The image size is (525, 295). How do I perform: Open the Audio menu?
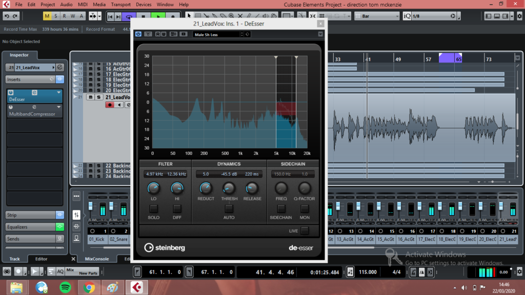[66, 4]
